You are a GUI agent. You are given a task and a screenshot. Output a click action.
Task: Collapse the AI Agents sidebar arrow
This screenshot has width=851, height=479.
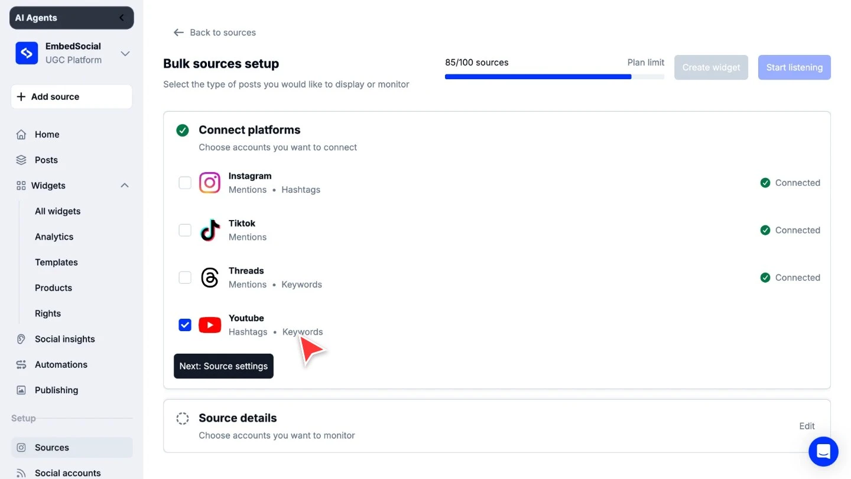122,18
